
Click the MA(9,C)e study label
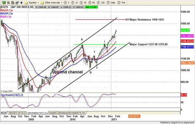pos(6,17)
